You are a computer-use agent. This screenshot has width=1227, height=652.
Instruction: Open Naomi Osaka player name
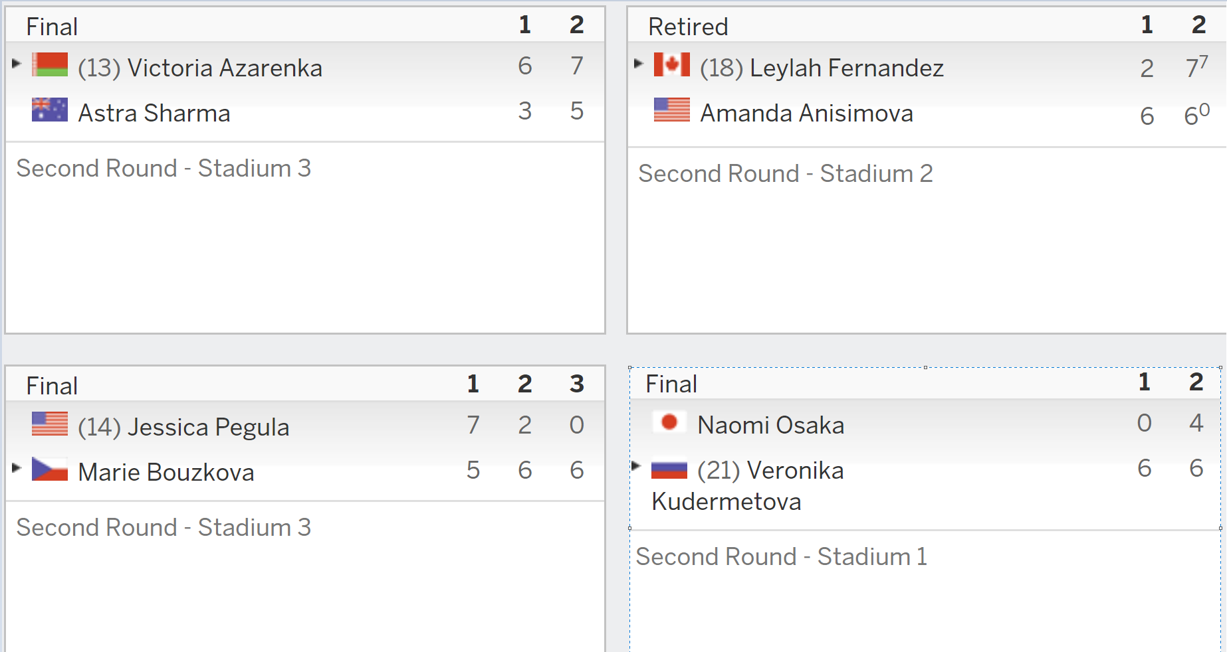point(771,425)
